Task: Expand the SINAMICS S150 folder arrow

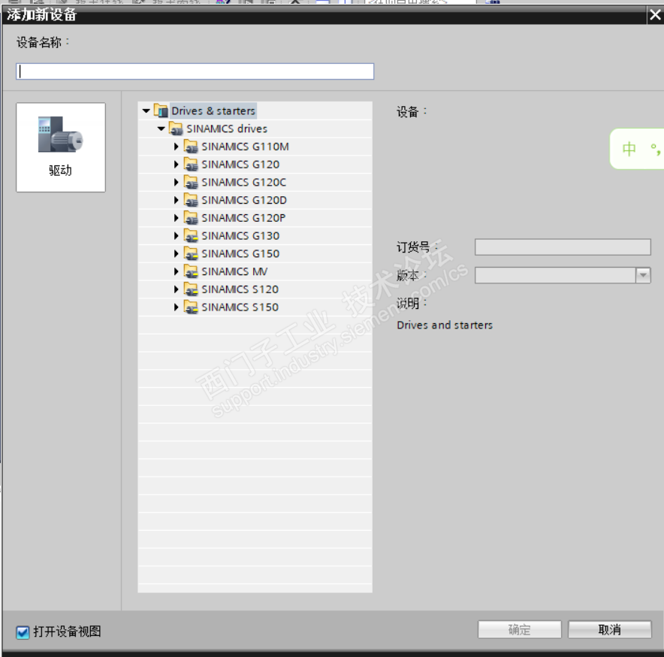Action: [177, 307]
